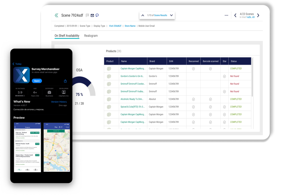Select the On Shelf Availability tab

coord(67,36)
